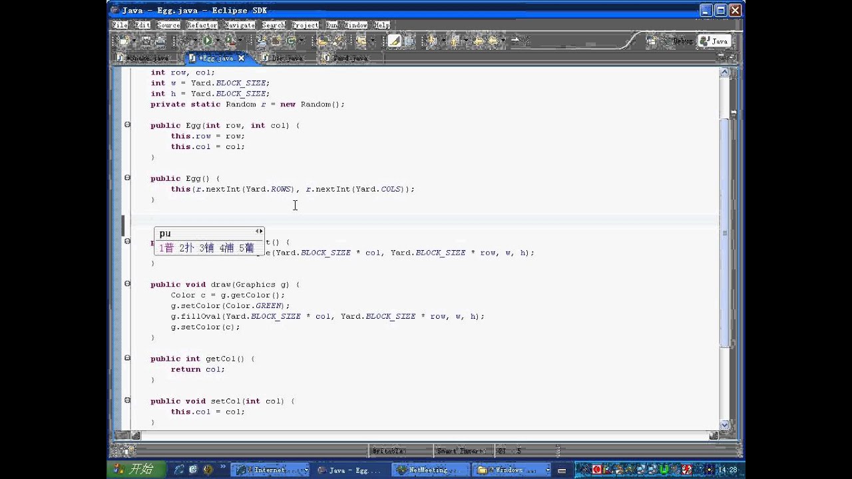Click the Previous Annotation toolbar icon
The width and height of the screenshot is (852, 479).
click(x=455, y=41)
